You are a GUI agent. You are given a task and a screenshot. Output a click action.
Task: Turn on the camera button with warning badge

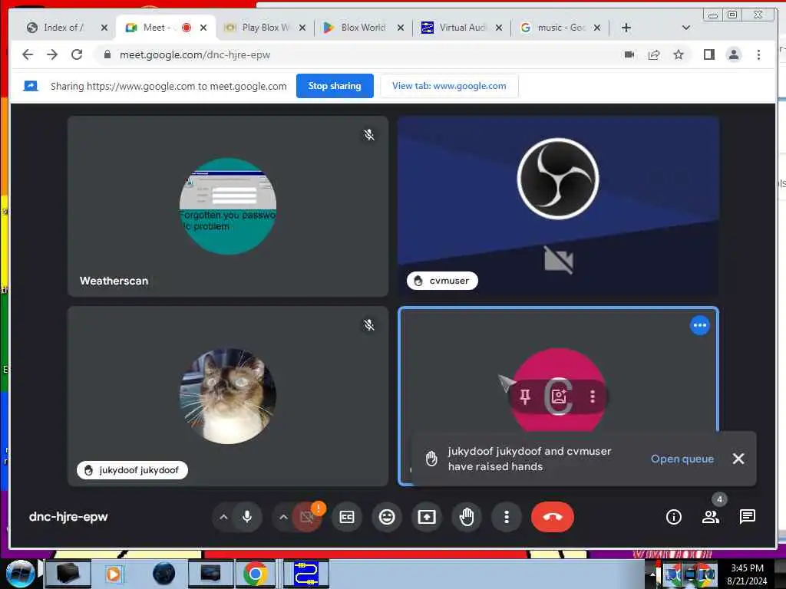pos(307,516)
